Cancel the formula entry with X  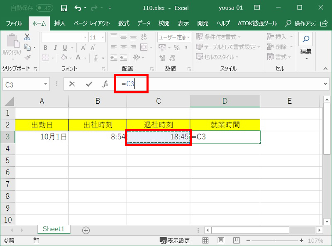coord(72,84)
